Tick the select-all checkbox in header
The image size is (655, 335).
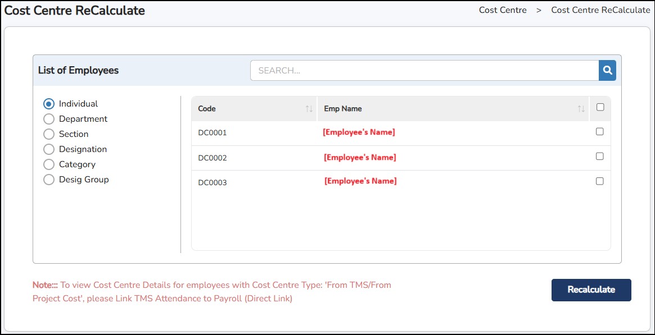(x=600, y=107)
